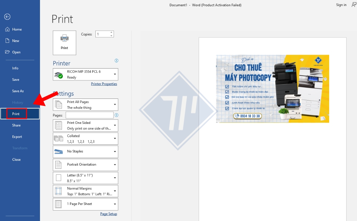Go back using the circled arrow icon
Screen dimensions: 357x221
tap(7, 17)
